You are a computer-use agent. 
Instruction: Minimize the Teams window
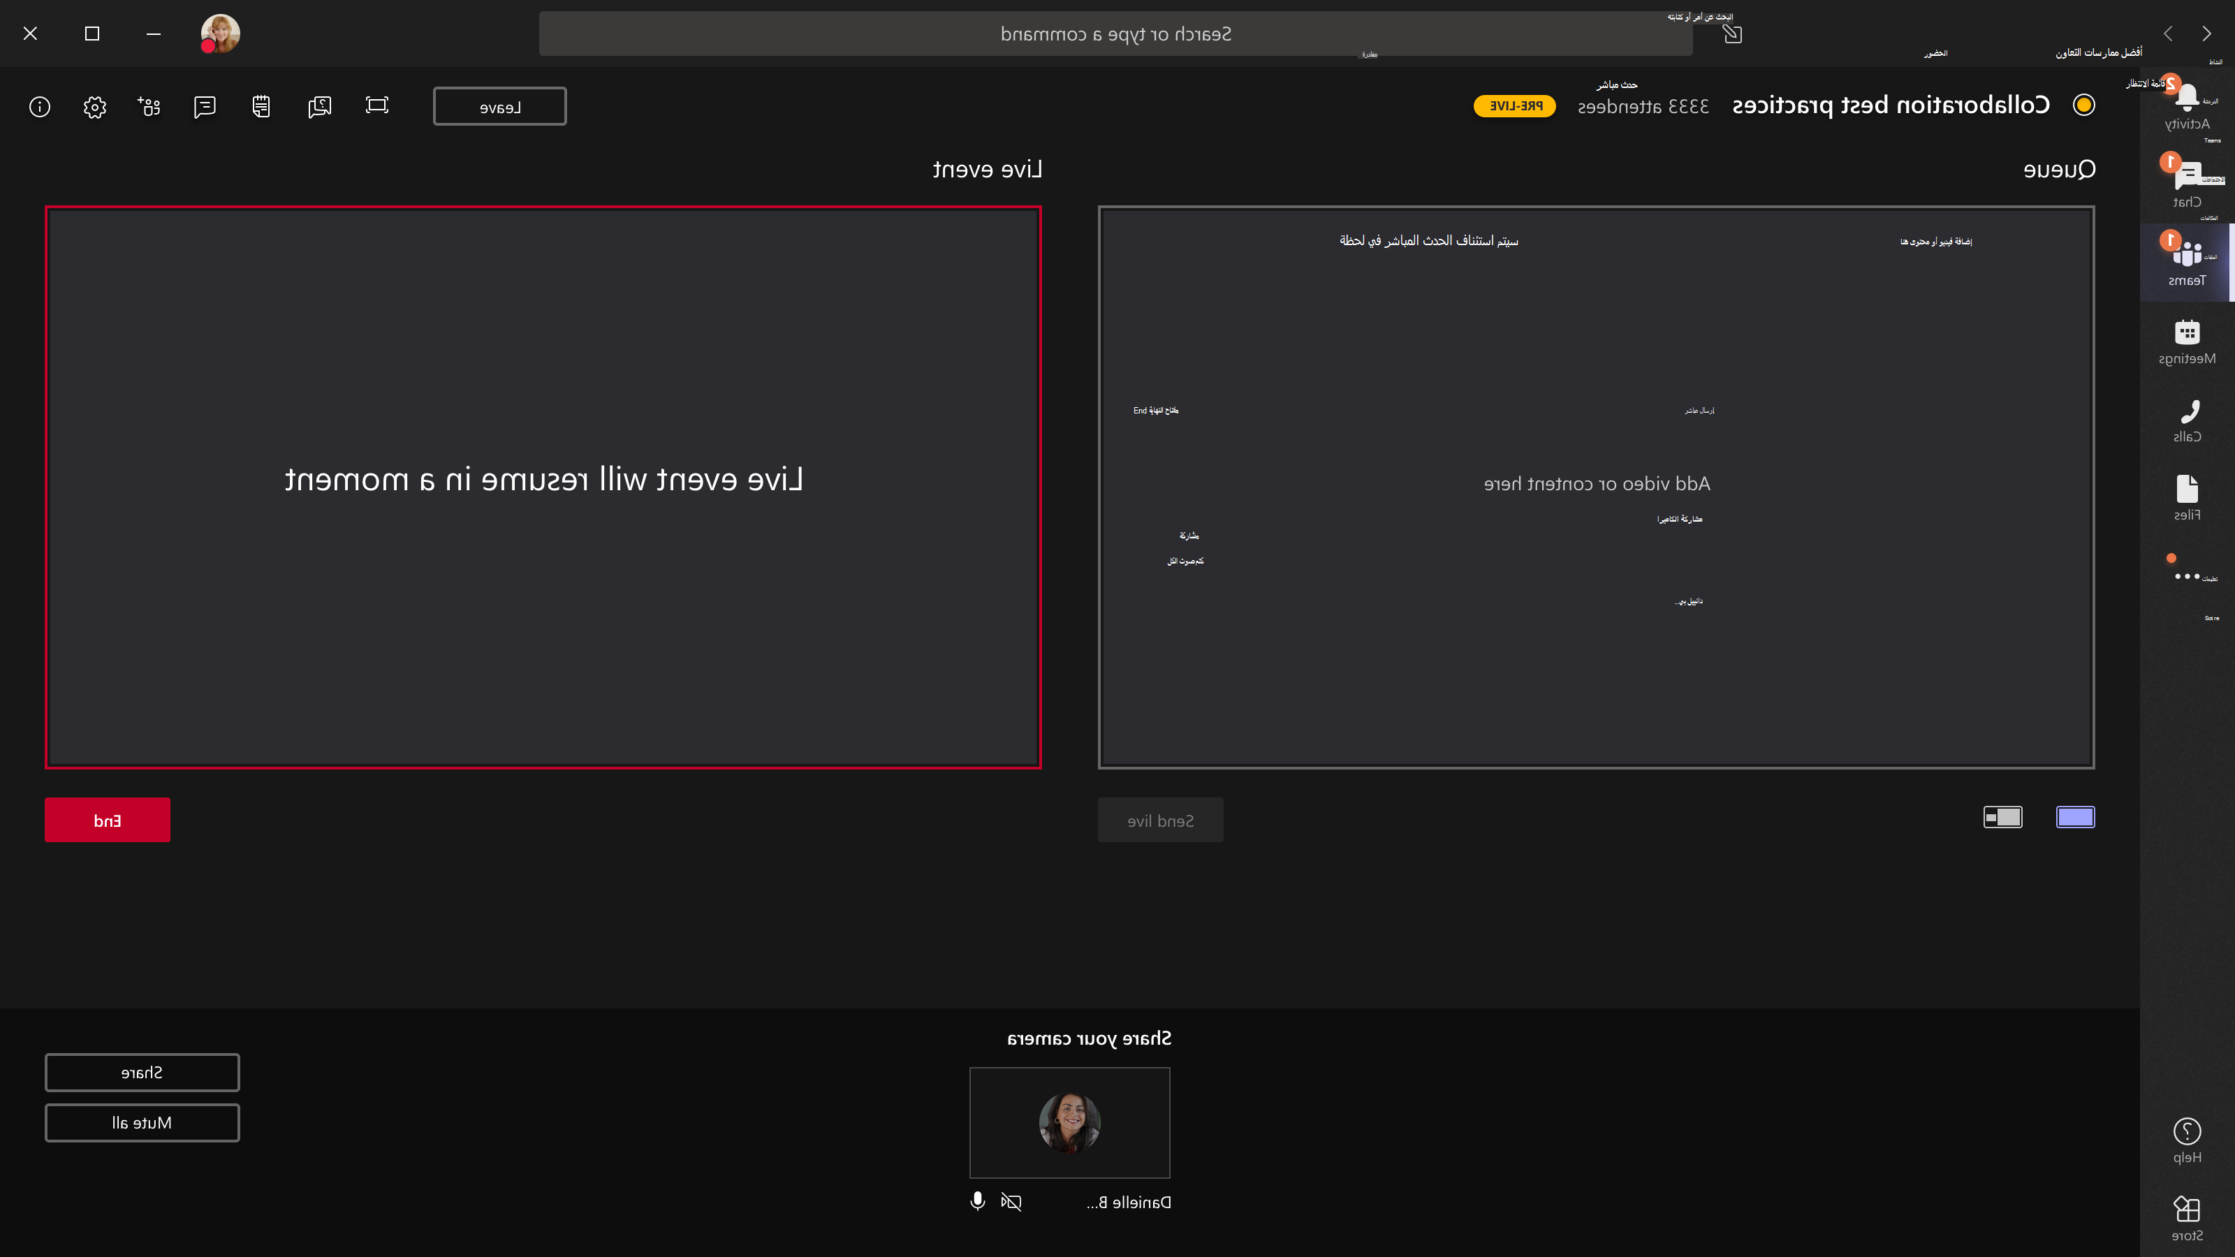coord(154,34)
